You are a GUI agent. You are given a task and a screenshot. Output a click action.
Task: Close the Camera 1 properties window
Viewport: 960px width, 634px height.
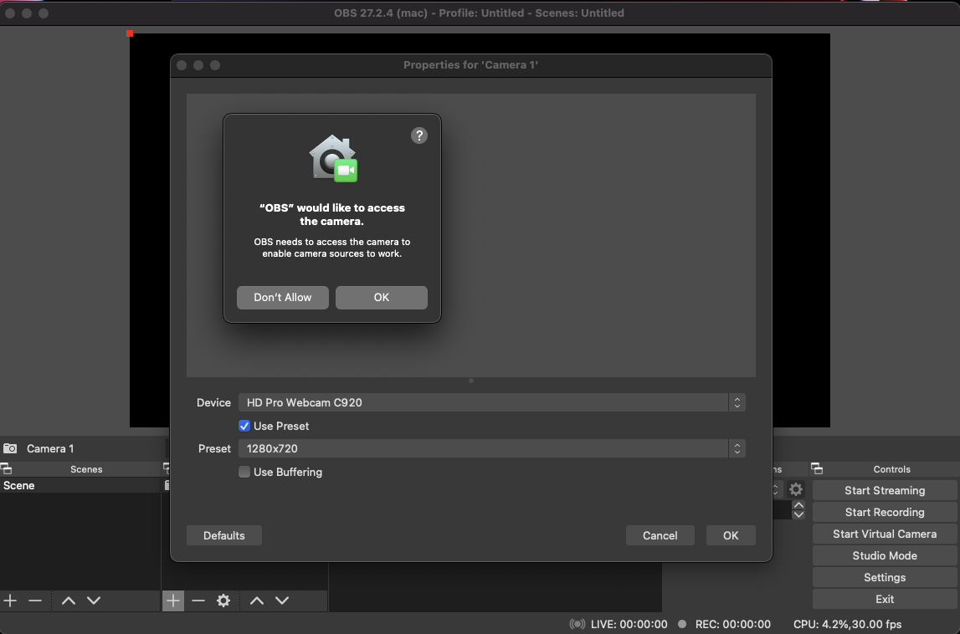pyautogui.click(x=182, y=65)
